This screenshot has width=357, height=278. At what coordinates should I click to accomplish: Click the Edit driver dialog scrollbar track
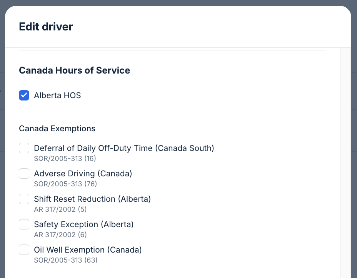[x=345, y=162]
